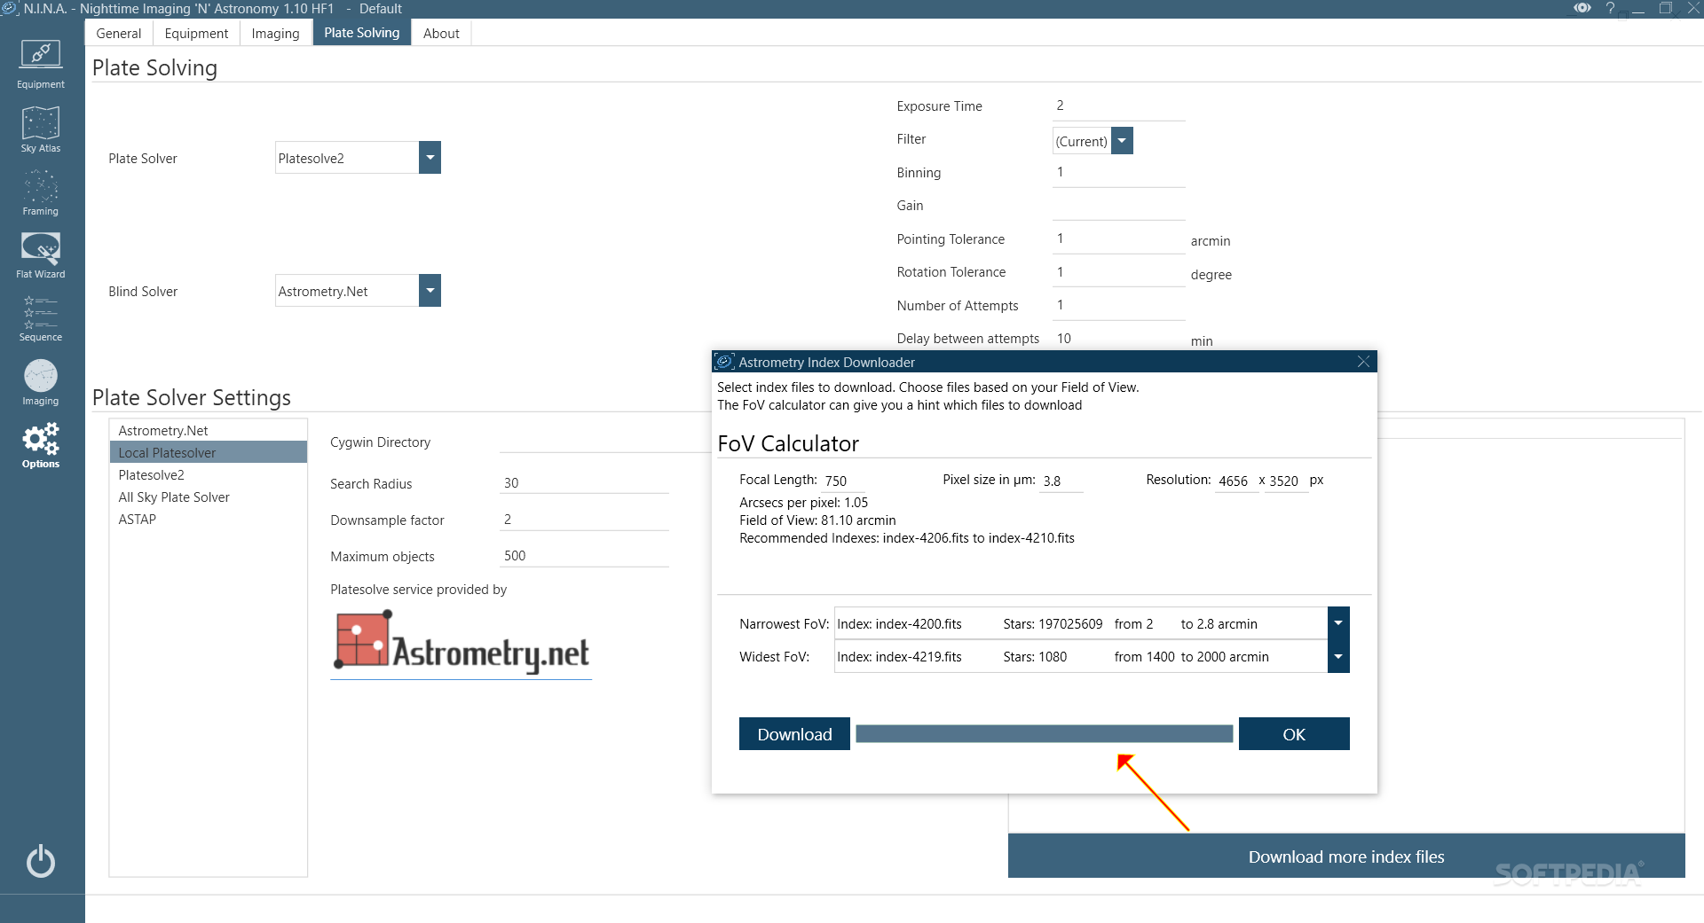Image resolution: width=1704 pixels, height=923 pixels.
Task: Edit the resolution height 3520 field
Action: click(x=1286, y=481)
